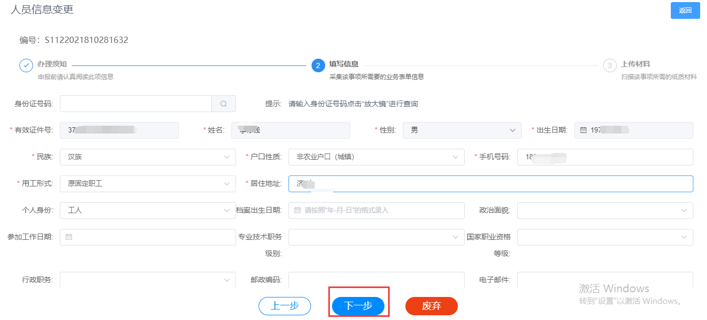Click step 3 circle for 上传材料
The width and height of the screenshot is (707, 320).
point(609,65)
